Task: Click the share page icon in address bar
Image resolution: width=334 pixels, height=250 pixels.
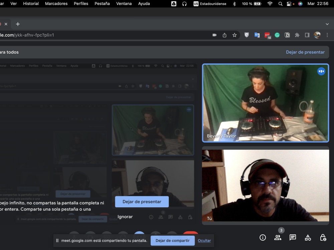Action: [224, 35]
